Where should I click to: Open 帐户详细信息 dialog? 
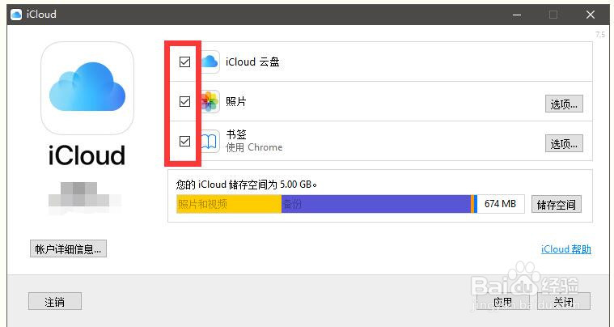[x=68, y=249]
